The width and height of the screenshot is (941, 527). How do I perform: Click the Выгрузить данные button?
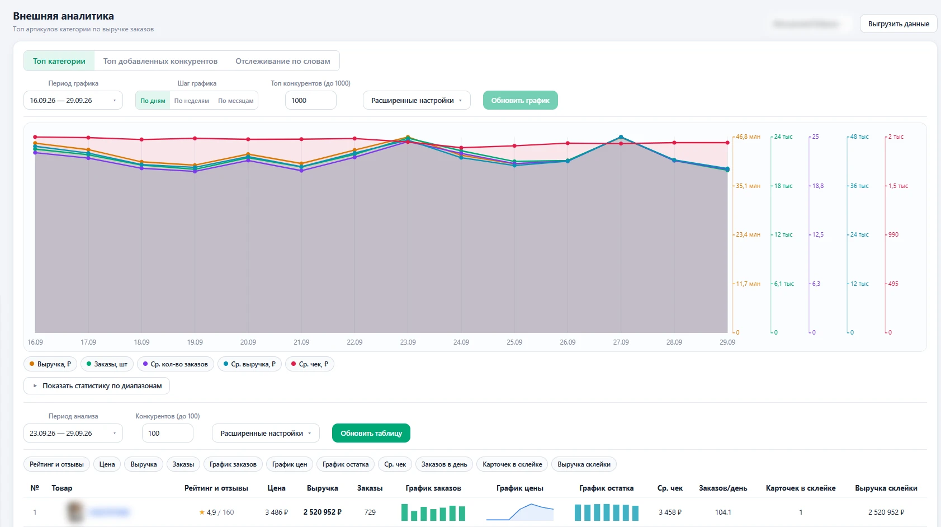pos(899,24)
